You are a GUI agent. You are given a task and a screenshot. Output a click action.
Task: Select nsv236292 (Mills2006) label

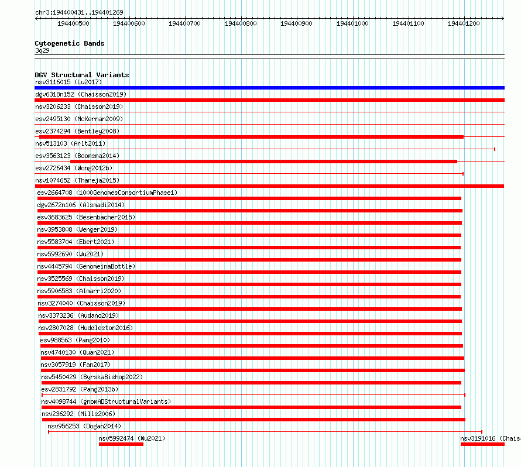pos(78,414)
